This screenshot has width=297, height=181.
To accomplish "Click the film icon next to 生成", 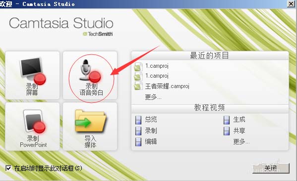I will tap(227, 120).
